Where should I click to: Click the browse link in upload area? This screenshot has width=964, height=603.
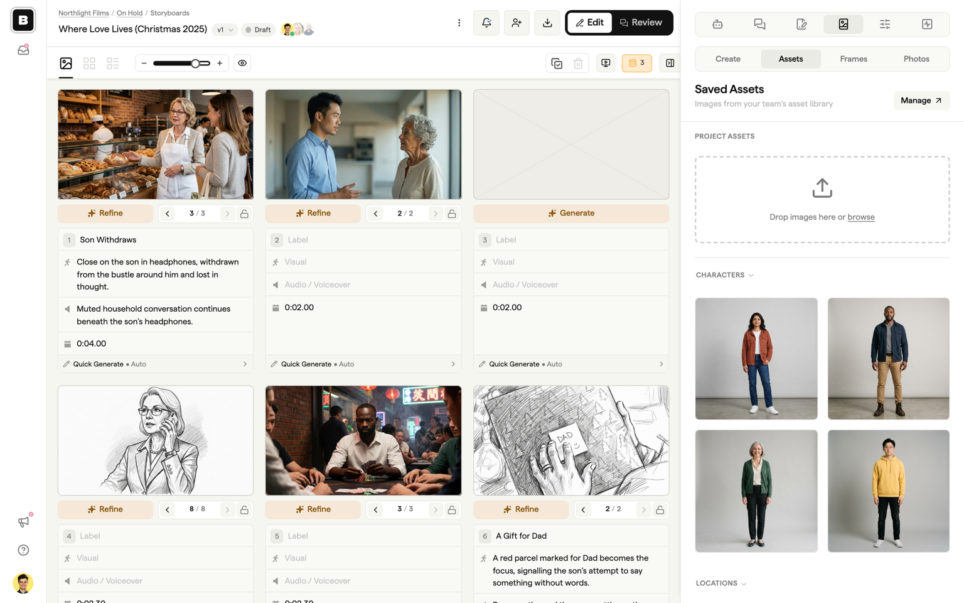[861, 217]
